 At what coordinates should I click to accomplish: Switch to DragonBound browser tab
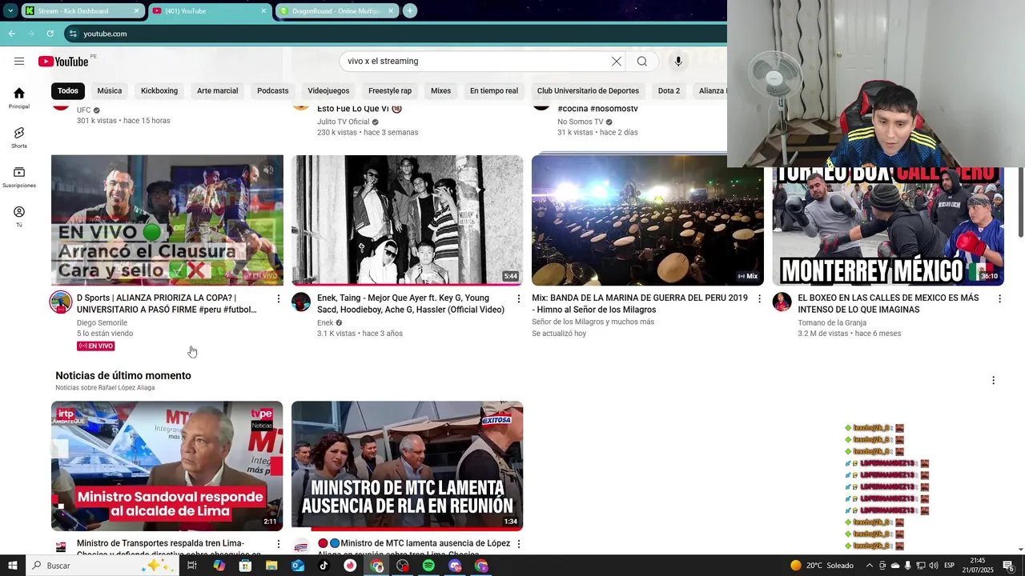pyautogui.click(x=337, y=11)
